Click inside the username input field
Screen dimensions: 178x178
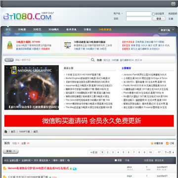click(138, 13)
